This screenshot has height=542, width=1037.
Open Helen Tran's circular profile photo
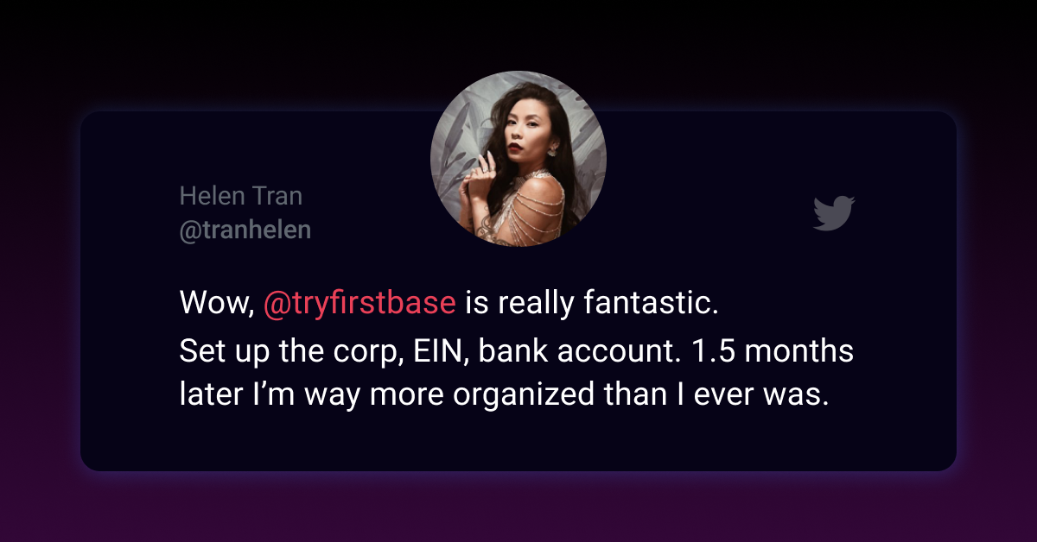(x=518, y=159)
